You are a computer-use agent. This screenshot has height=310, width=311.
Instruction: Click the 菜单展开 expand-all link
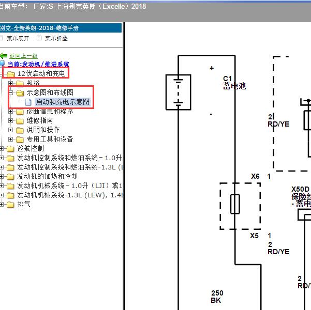18,38
